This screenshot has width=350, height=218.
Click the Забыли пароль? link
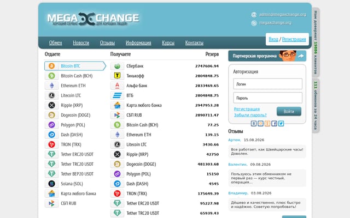pyautogui.click(x=250, y=115)
